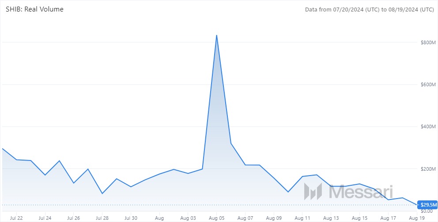Click the Aug 13 x-axis label
Viewport: 438px width, 222px height.
coord(331,218)
